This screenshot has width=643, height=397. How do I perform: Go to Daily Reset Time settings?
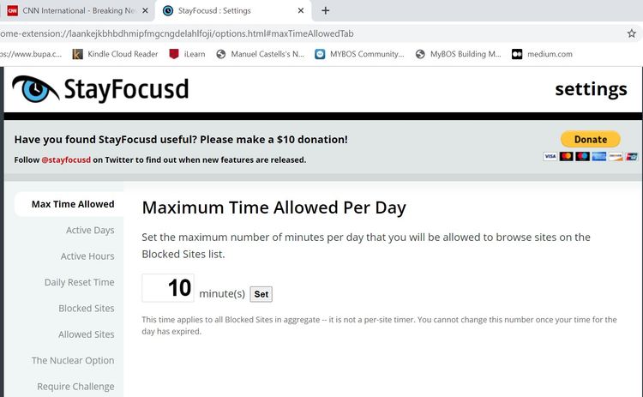point(80,282)
